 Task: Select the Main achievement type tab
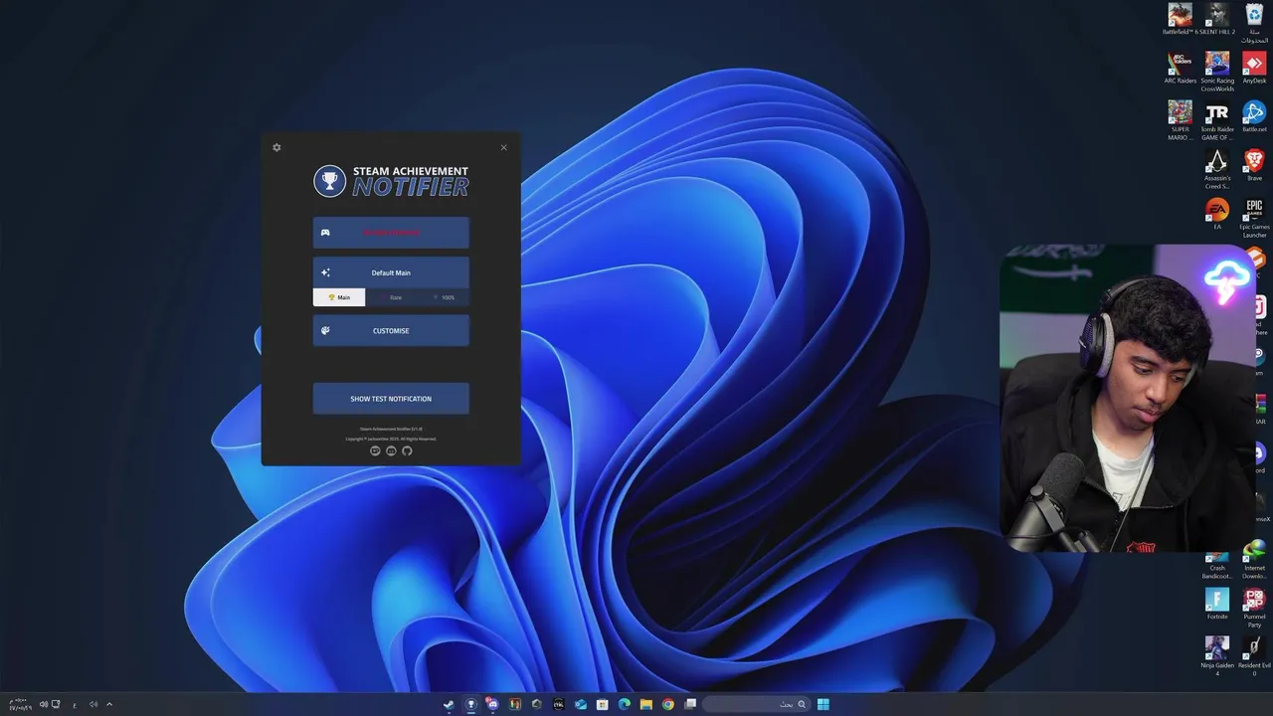point(339,297)
